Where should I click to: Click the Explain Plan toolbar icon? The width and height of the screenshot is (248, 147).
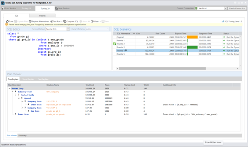pyautogui.click(x=15, y=21)
